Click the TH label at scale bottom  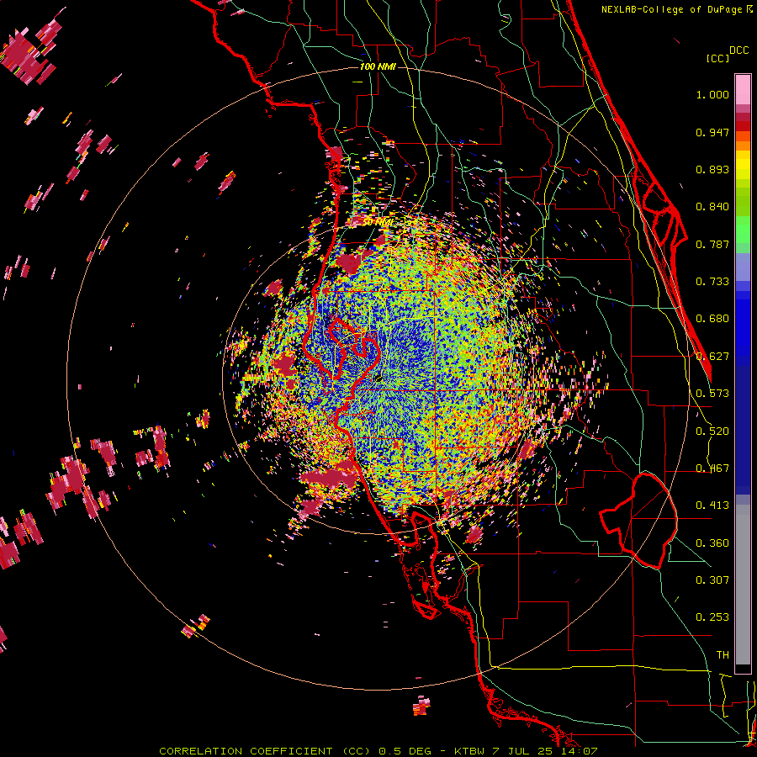point(723,655)
